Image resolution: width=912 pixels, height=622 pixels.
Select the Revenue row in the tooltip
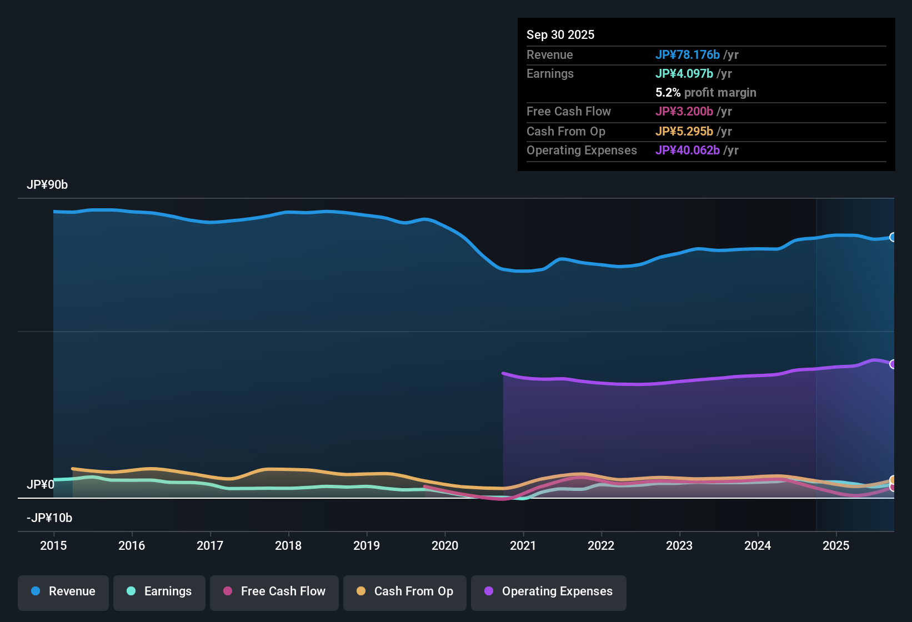pyautogui.click(x=705, y=55)
